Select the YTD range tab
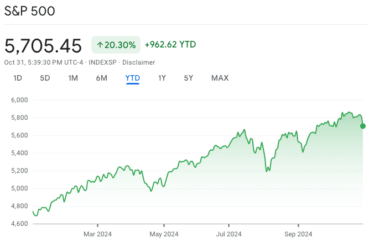Image resolution: width=369 pixels, height=243 pixels. pos(133,78)
